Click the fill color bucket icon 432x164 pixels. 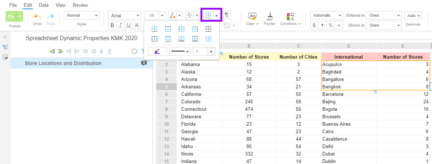coord(190,15)
